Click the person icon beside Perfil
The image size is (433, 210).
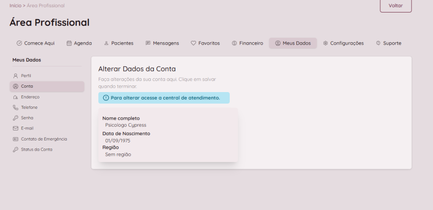(15, 76)
